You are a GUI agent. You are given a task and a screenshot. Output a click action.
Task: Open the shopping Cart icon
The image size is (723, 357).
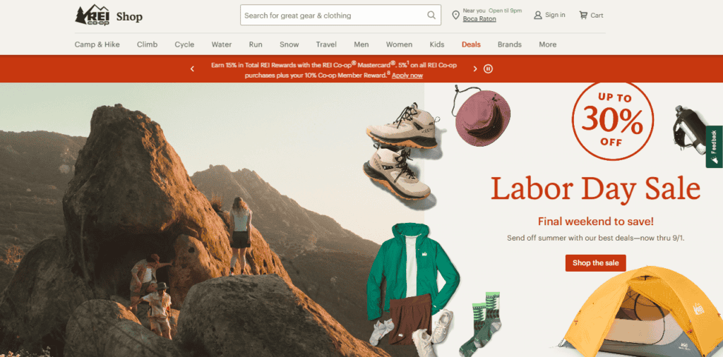pyautogui.click(x=583, y=16)
